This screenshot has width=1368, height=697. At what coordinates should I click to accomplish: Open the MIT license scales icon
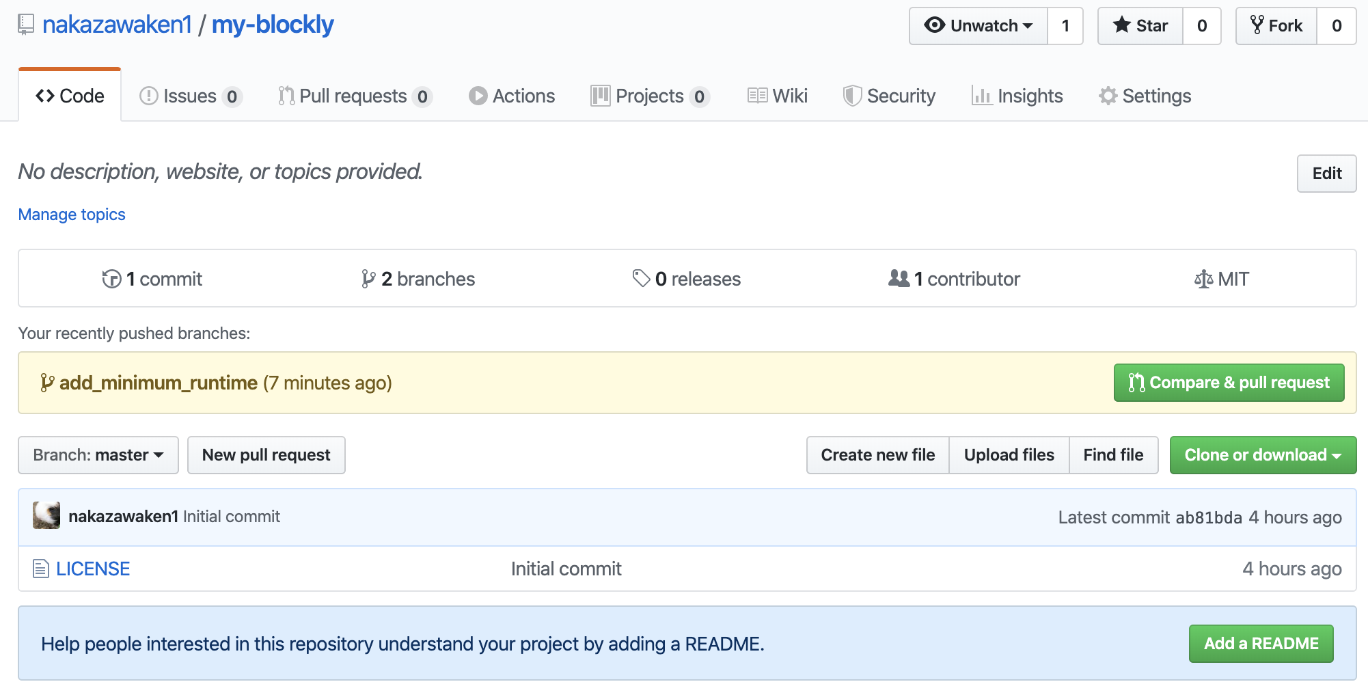tap(1203, 278)
